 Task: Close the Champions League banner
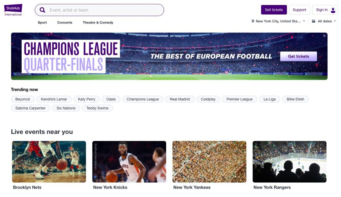pyautogui.click(x=324, y=36)
